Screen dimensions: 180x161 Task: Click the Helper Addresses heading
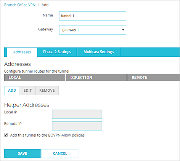pos(27,105)
